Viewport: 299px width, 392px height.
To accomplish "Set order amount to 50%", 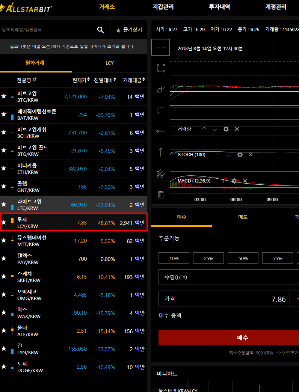I will pos(243,258).
